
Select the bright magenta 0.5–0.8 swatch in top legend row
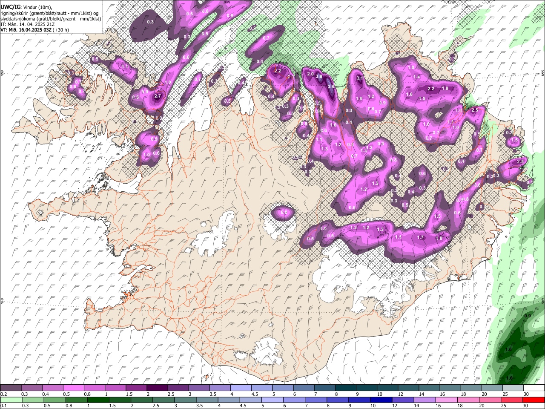[x=73, y=388]
